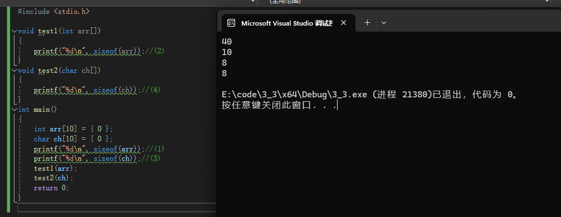
Task: Click the test2(ch); call line
Action: tap(53, 177)
